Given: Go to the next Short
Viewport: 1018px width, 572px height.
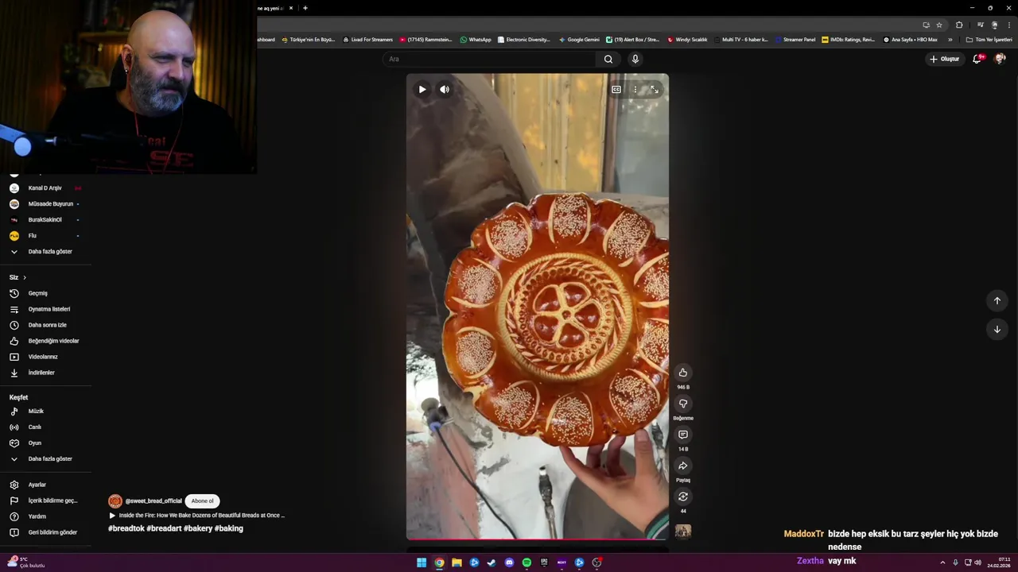Looking at the screenshot, I should [997, 329].
